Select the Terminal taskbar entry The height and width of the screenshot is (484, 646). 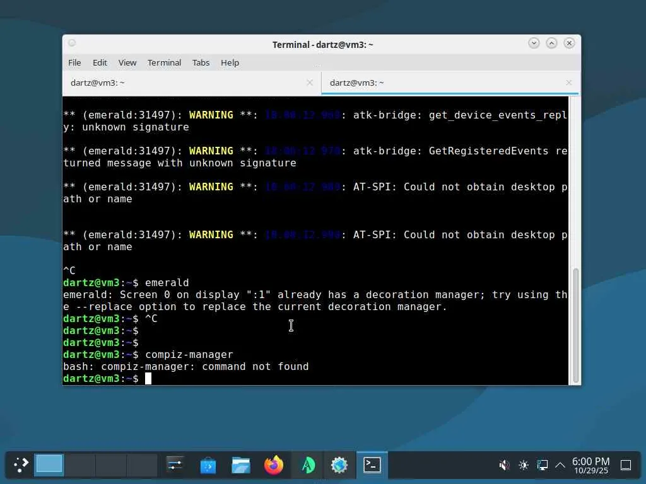coord(372,465)
